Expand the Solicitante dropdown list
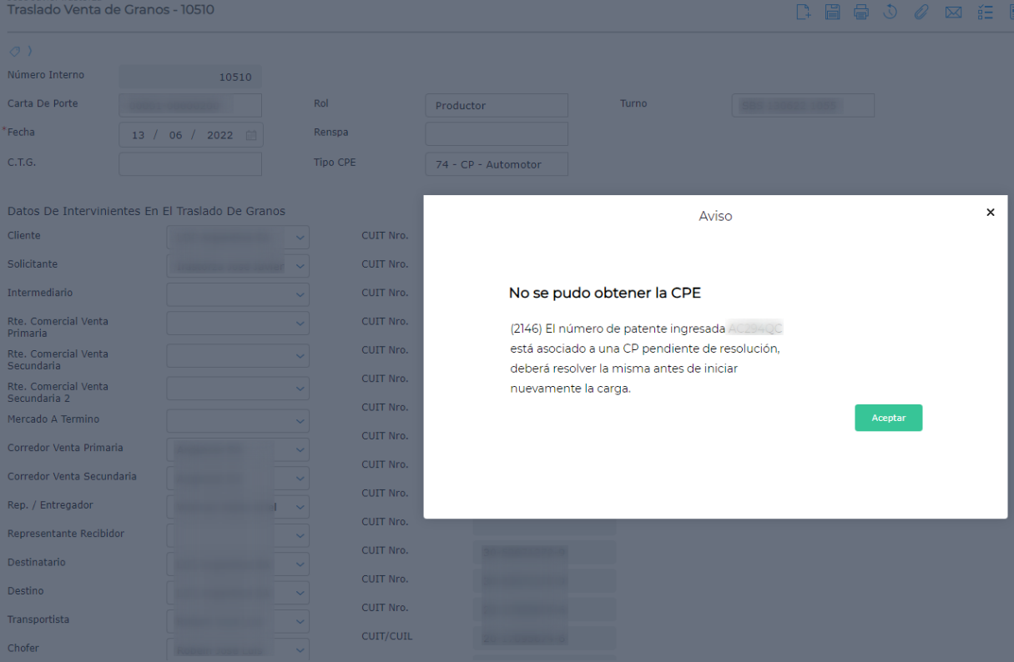This screenshot has width=1014, height=662. point(300,267)
